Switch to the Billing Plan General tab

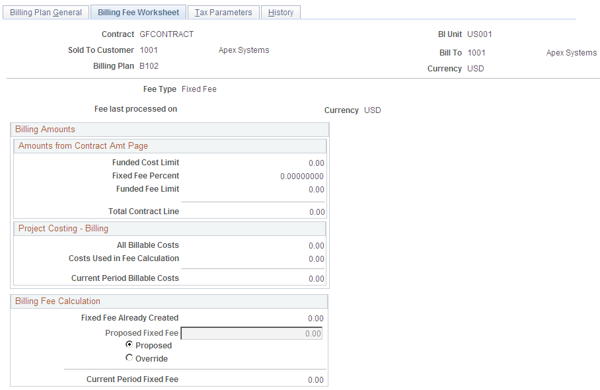pos(45,12)
